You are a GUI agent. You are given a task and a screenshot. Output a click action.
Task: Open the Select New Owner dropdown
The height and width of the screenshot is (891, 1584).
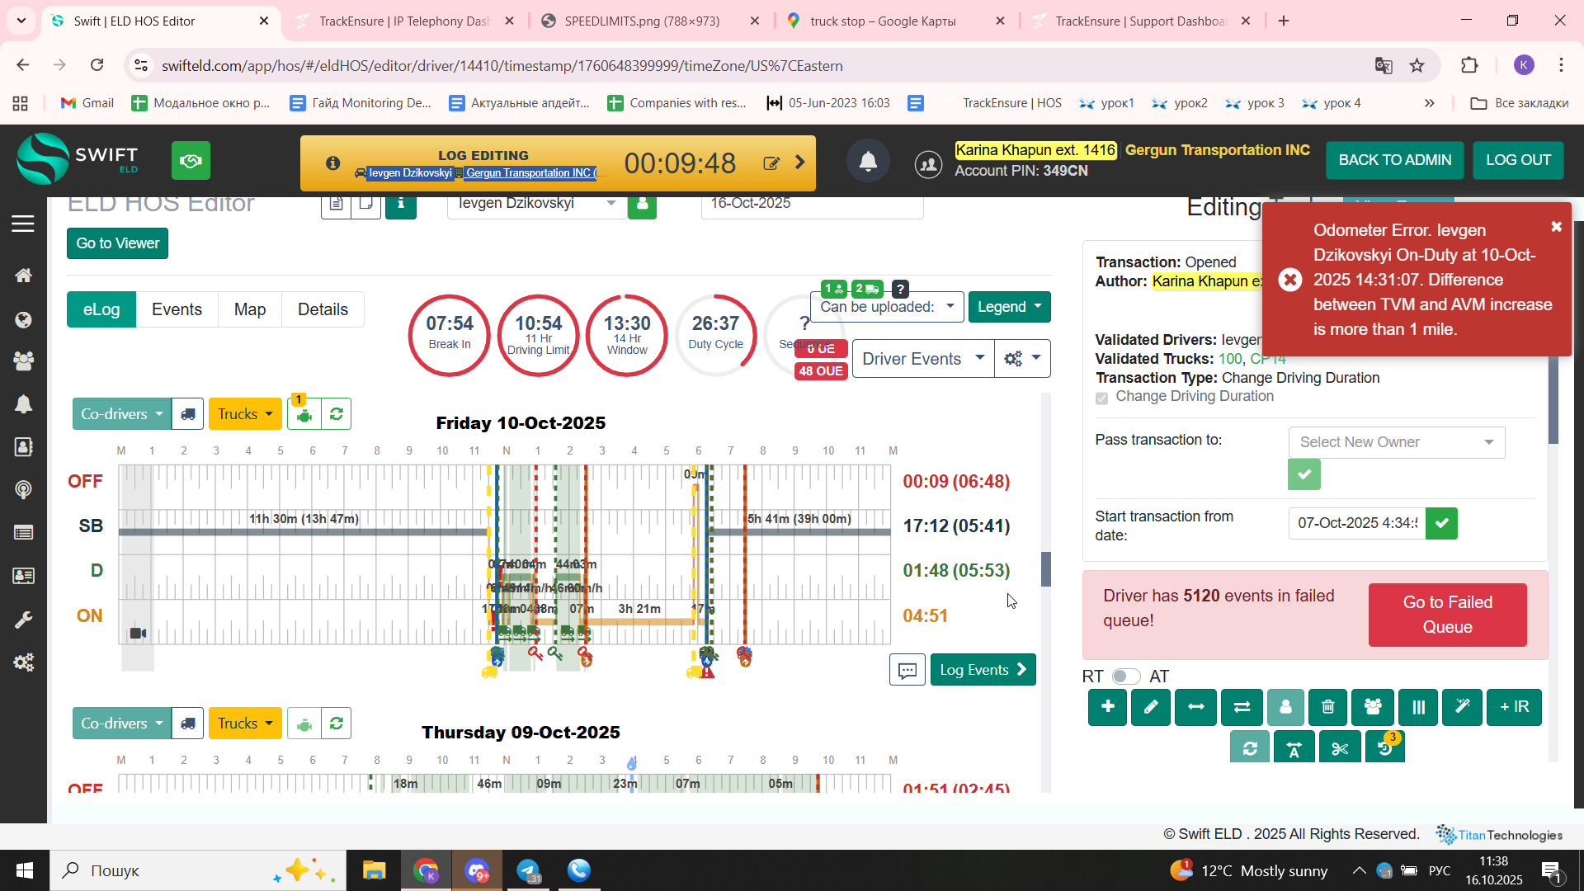(x=1396, y=442)
